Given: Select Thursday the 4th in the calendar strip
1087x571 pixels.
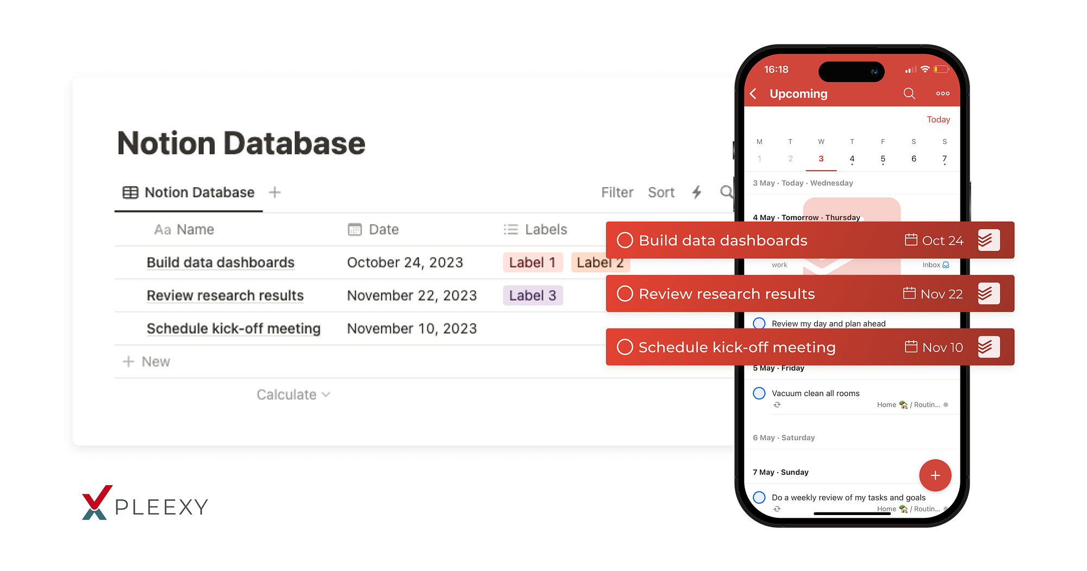Looking at the screenshot, I should click(x=852, y=158).
